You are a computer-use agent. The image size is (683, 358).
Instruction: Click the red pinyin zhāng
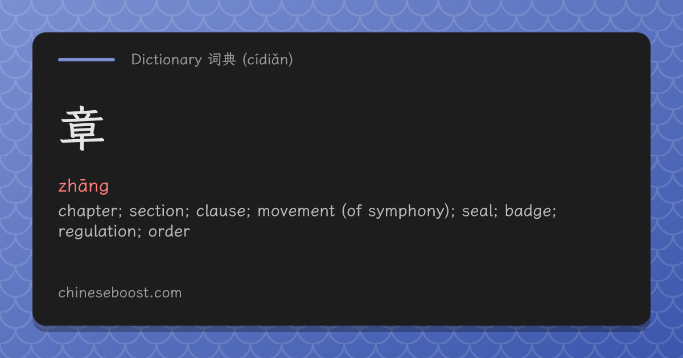point(84,187)
